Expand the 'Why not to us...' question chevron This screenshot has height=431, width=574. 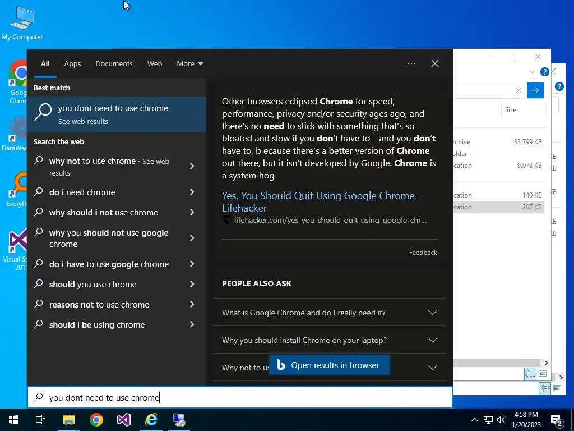(433, 367)
